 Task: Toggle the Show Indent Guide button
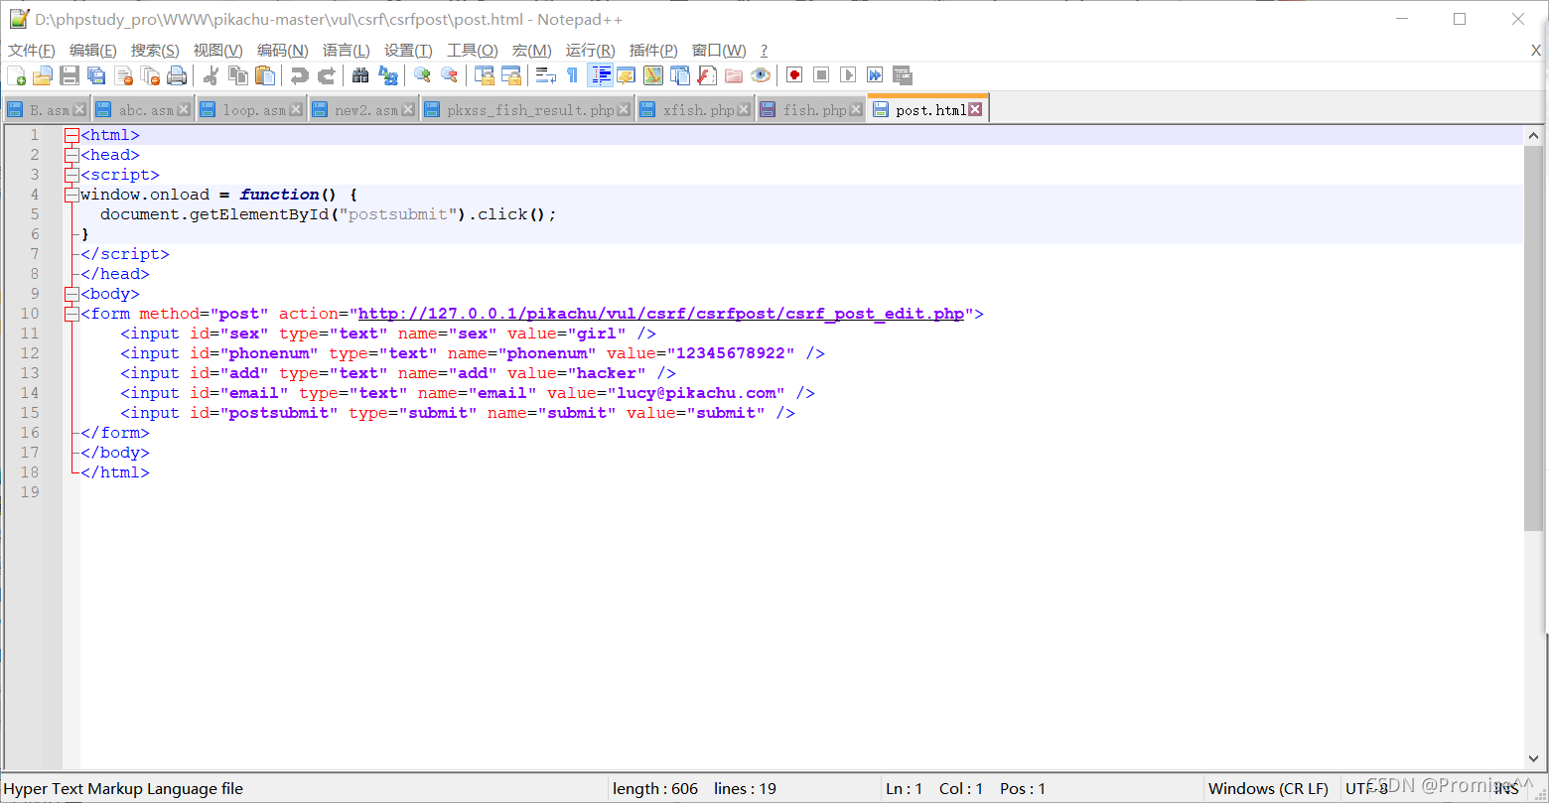click(600, 75)
